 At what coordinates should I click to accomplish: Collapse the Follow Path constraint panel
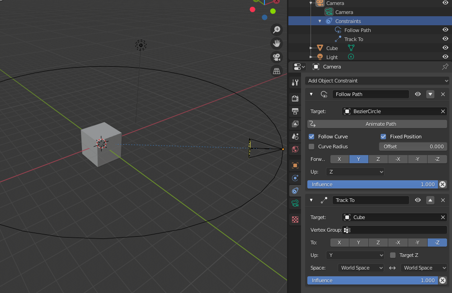pyautogui.click(x=311, y=94)
